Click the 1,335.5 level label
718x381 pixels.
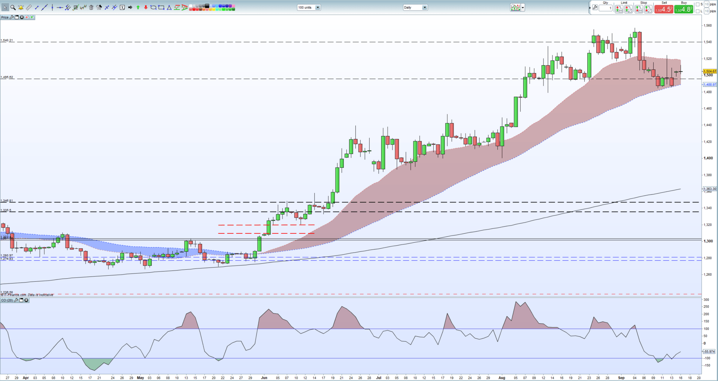pos(6,210)
